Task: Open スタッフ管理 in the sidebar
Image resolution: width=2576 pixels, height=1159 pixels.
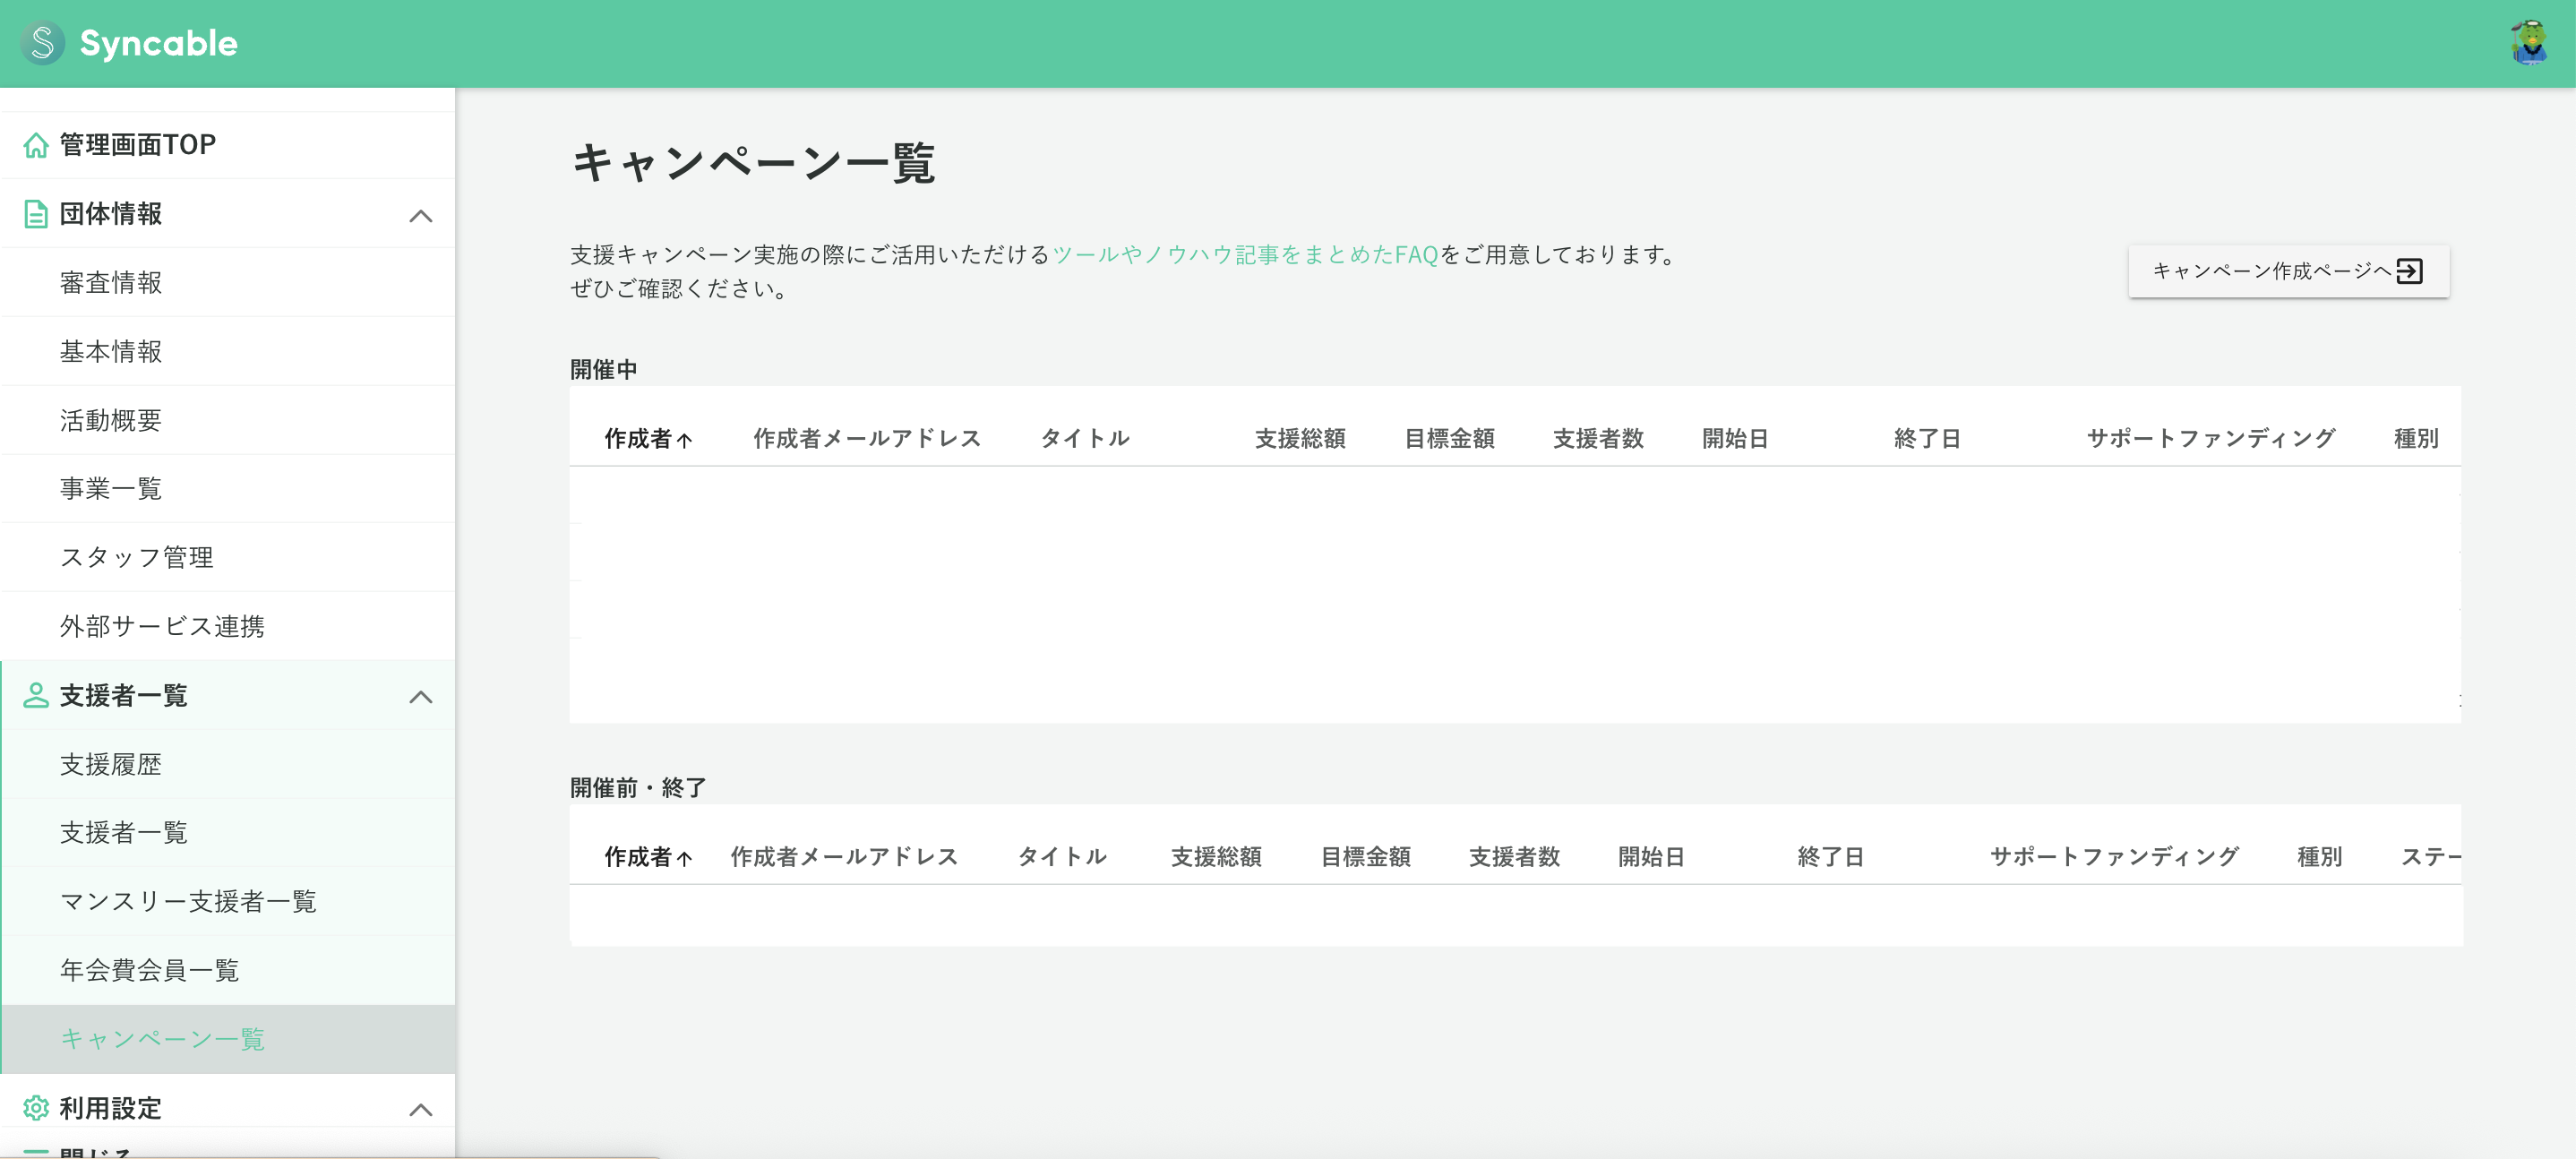Action: [x=136, y=557]
